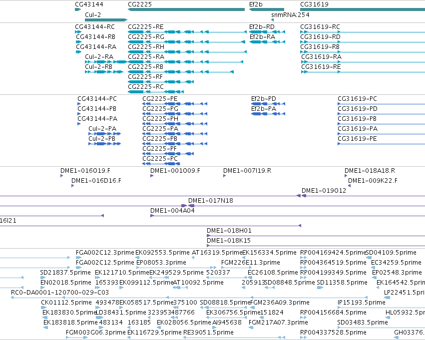Click protein CG2225-PF
Viewport: 425px width, 340px height.
tap(168, 154)
